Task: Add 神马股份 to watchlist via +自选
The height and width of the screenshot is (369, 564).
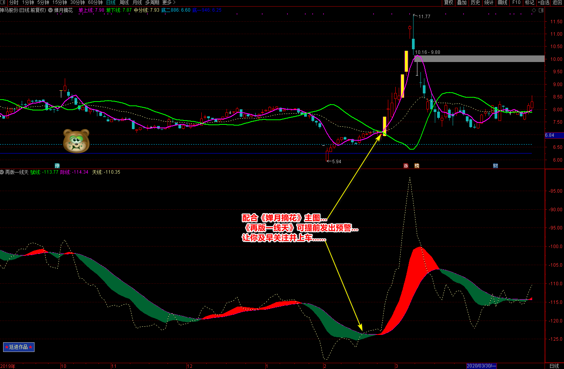Action: click(x=543, y=3)
